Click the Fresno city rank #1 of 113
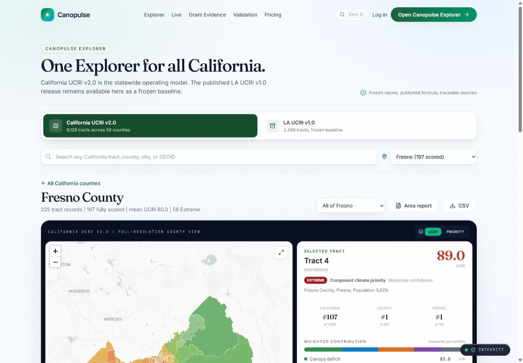This screenshot has height=363, width=523. (439, 317)
